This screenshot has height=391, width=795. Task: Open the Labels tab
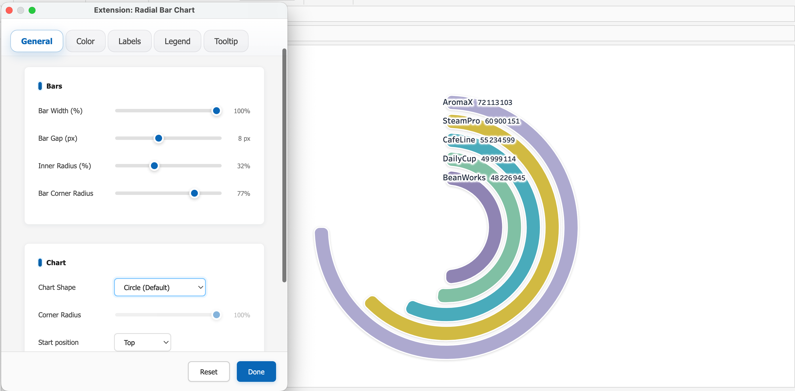coord(129,41)
